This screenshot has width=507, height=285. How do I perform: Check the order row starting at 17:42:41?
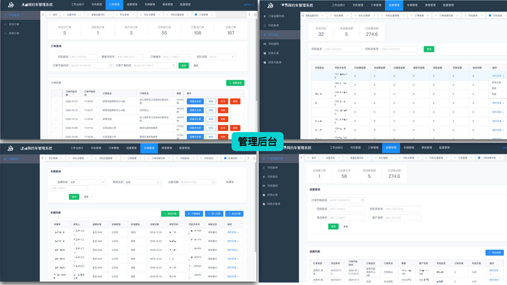[x=56, y=110]
